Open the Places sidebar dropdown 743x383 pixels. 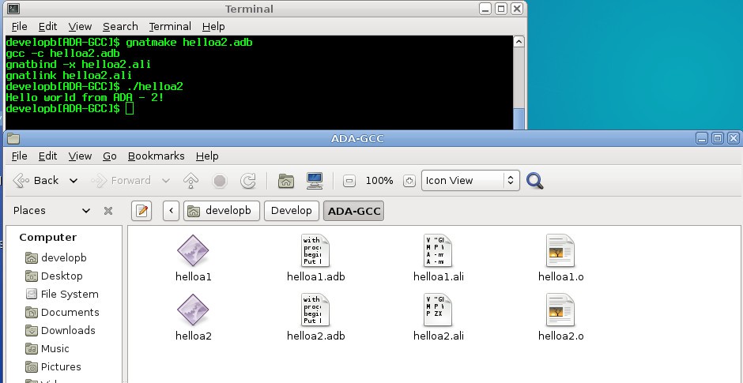click(x=86, y=211)
